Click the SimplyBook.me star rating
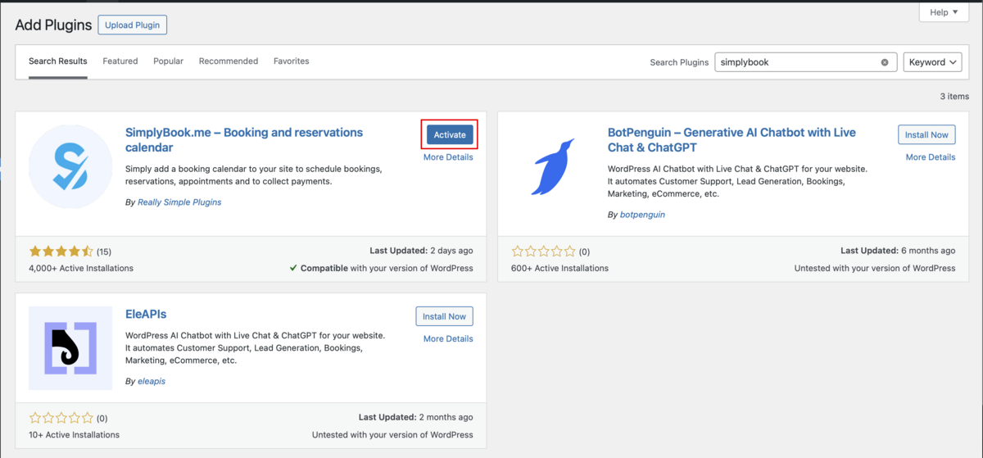This screenshot has height=458, width=983. tap(61, 252)
